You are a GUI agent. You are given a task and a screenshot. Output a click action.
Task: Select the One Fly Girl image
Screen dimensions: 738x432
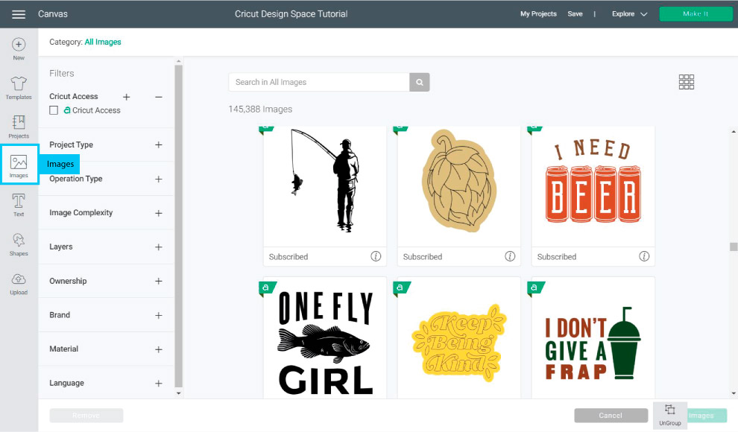[x=325, y=337]
